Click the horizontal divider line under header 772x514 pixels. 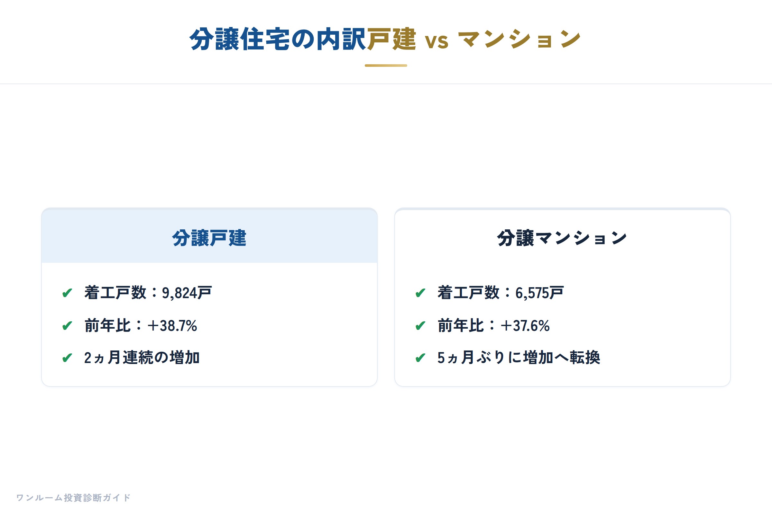(x=386, y=84)
